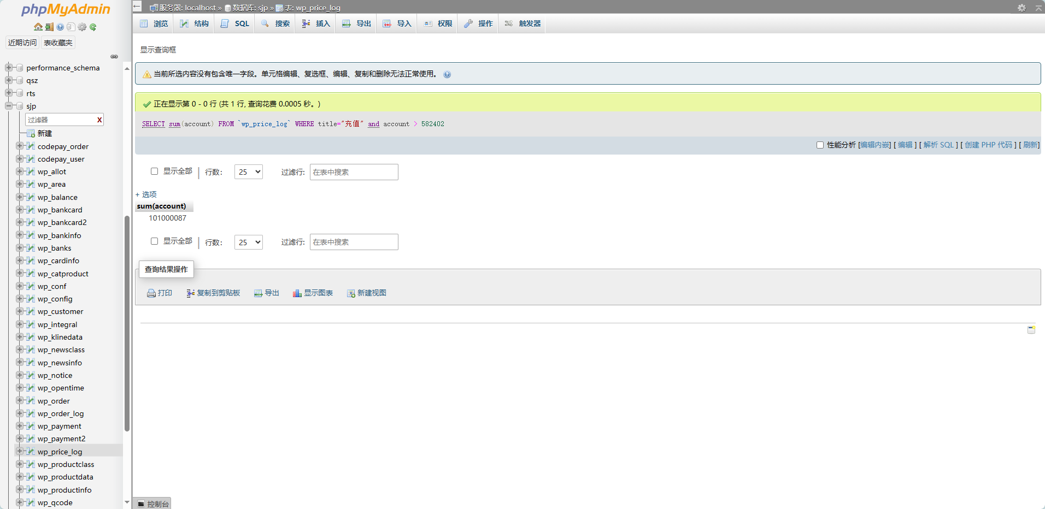Open the upper row count dropdown
The height and width of the screenshot is (509, 1045).
point(249,172)
